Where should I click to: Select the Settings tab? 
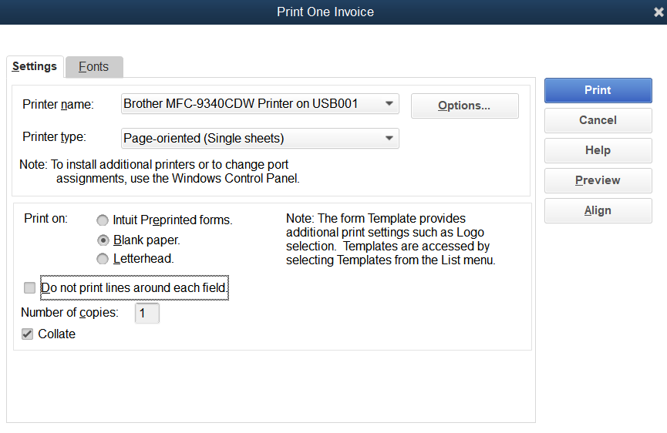35,66
